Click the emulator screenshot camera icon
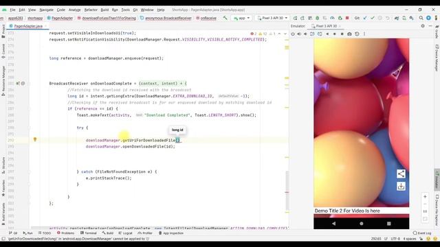This screenshot has height=247, width=440. [349, 34]
